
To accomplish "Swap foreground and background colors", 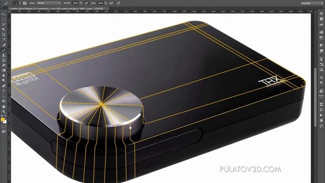I will tap(5, 116).
